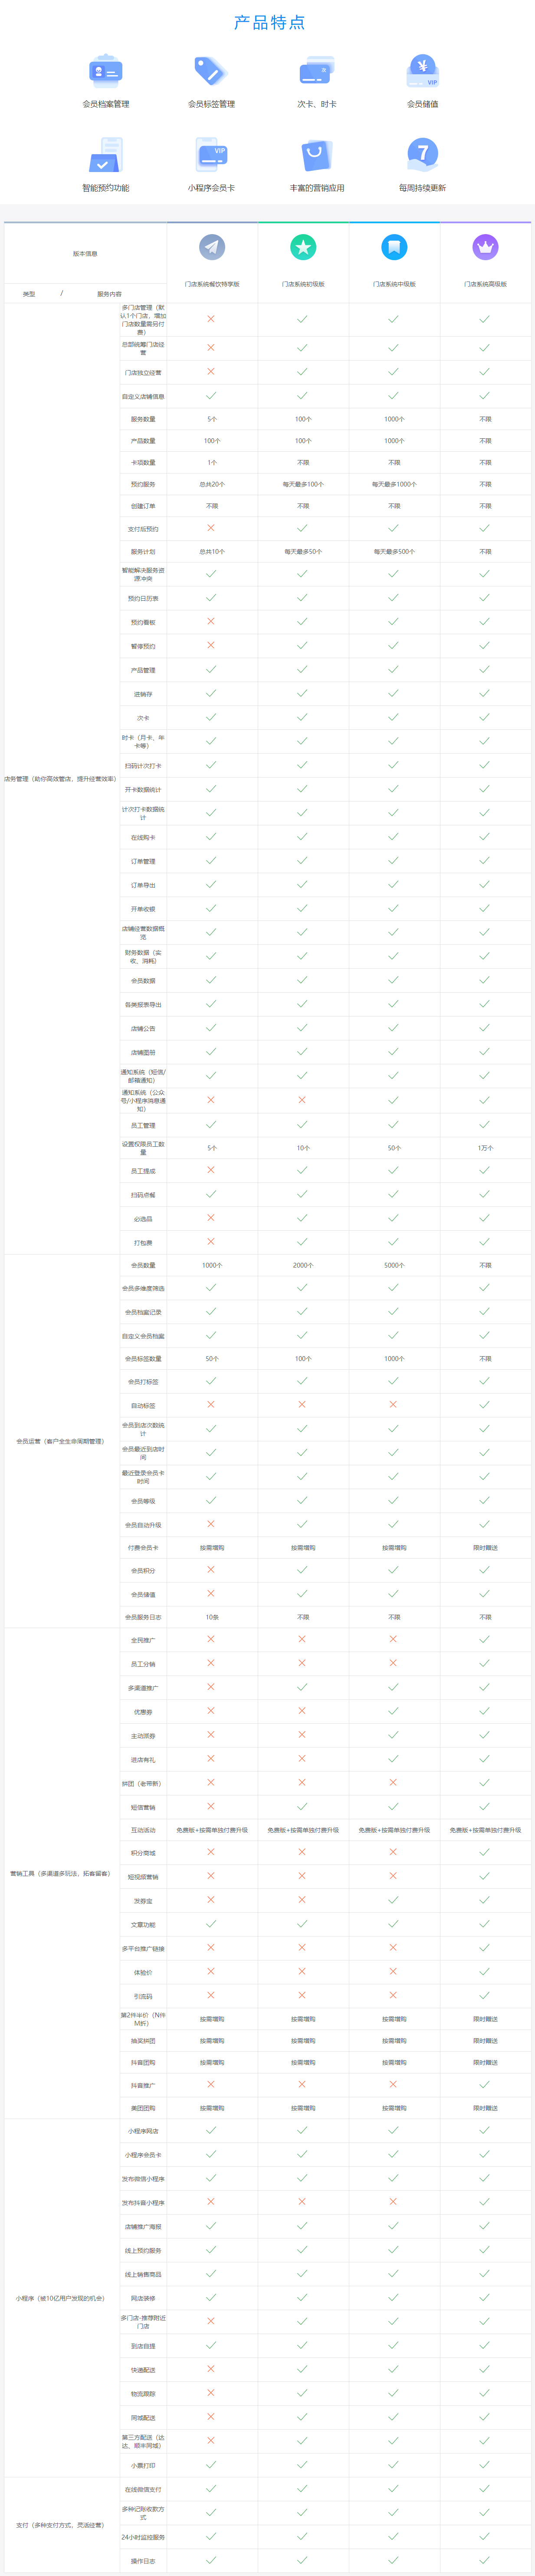Click the purple crown icon for 高级版

tap(485, 247)
